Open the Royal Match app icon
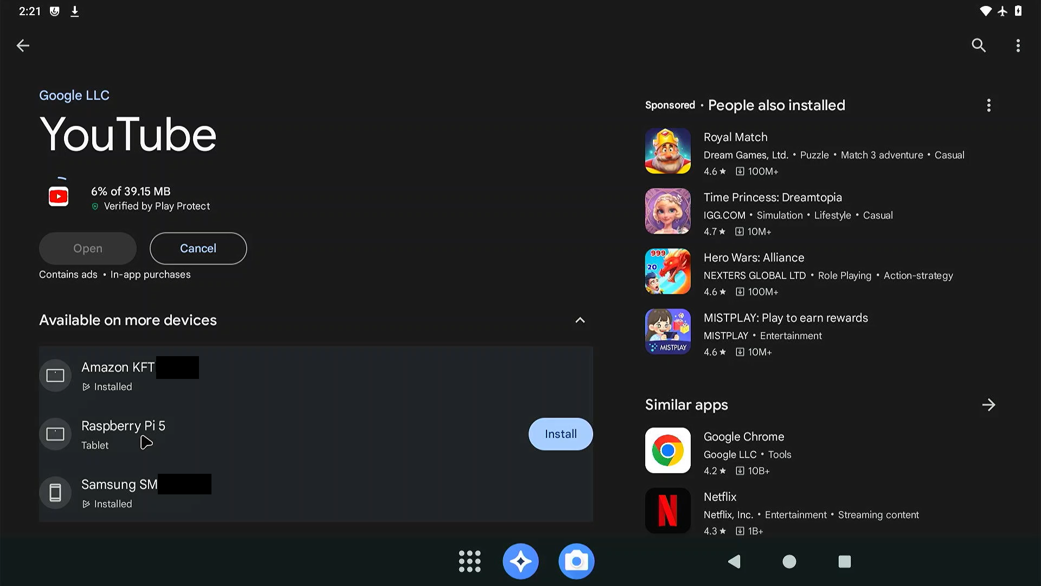 (667, 151)
